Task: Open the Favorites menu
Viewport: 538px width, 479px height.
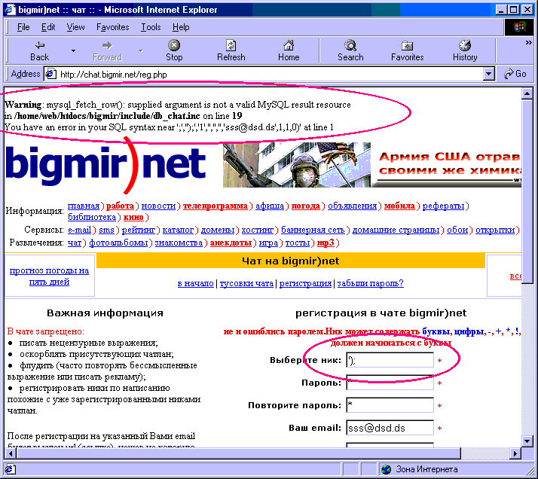Action: coord(112,27)
